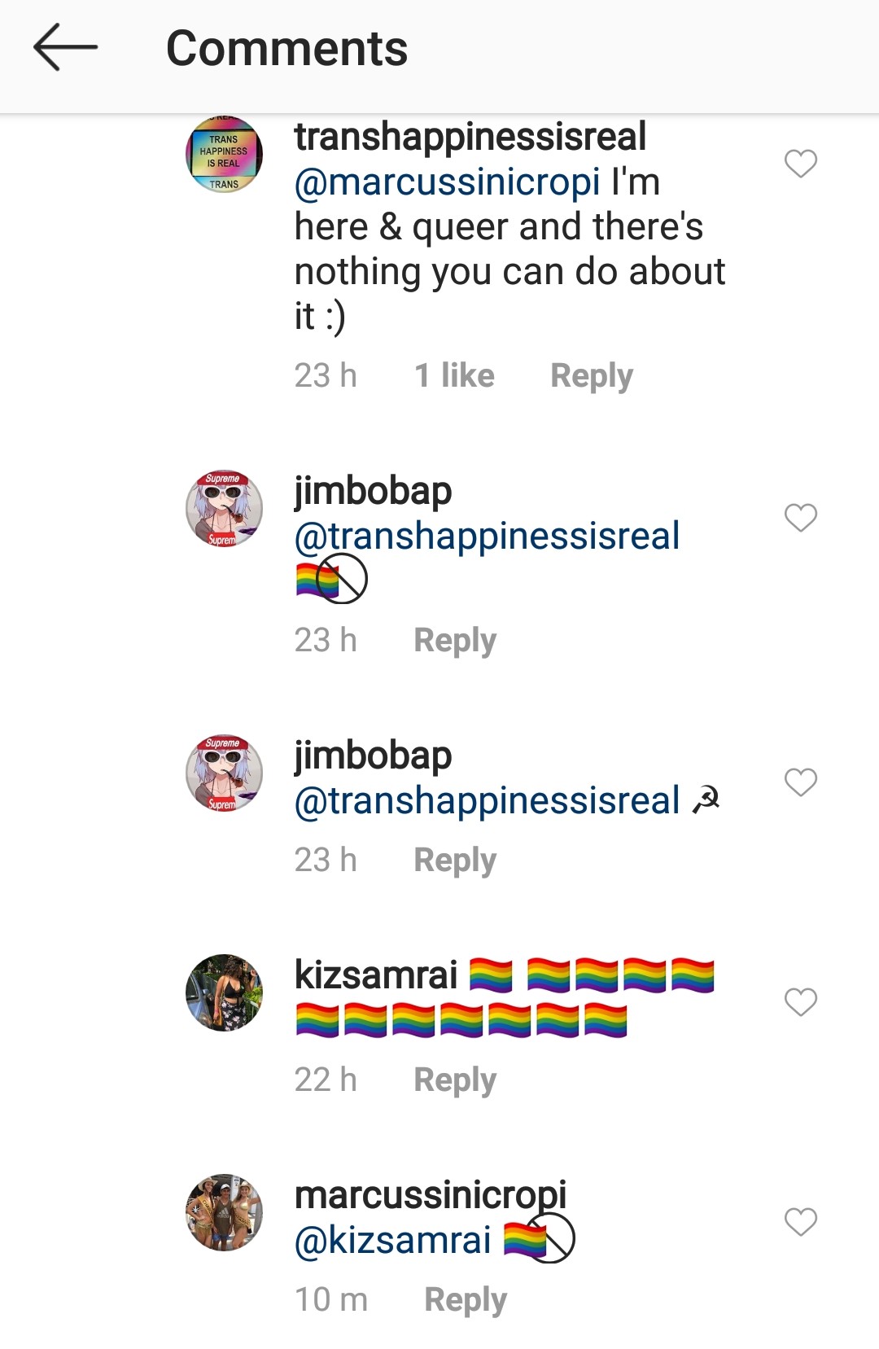Screen dimensions: 879x1349
Task: Like transhappinessisreal's comment with the heart
Action: 800,163
